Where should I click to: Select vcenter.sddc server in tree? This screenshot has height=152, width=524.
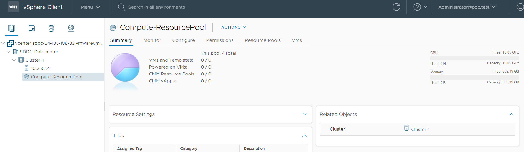coord(59,43)
